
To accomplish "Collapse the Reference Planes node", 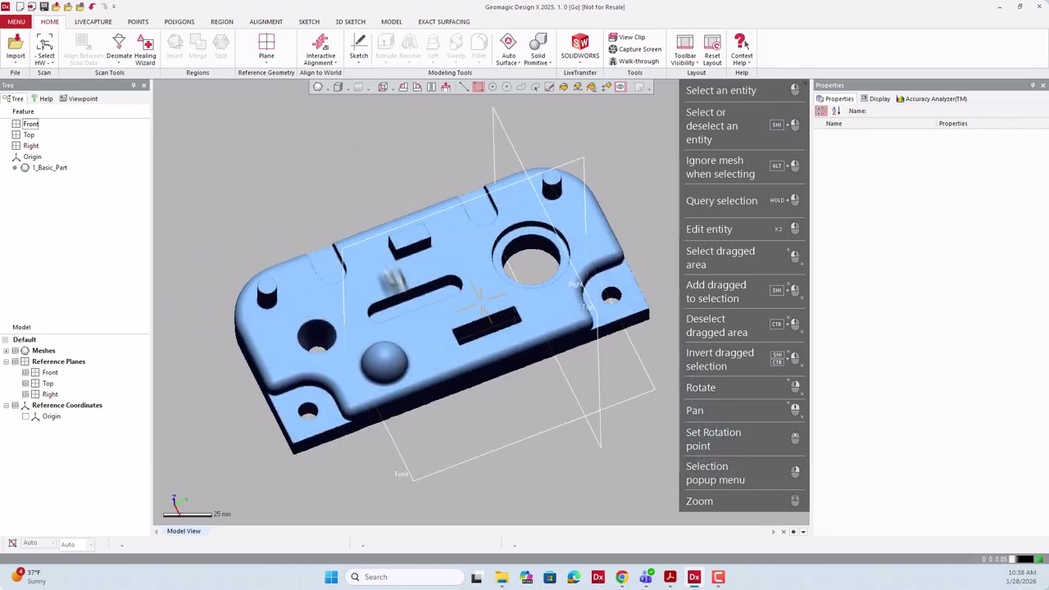I will (x=6, y=361).
